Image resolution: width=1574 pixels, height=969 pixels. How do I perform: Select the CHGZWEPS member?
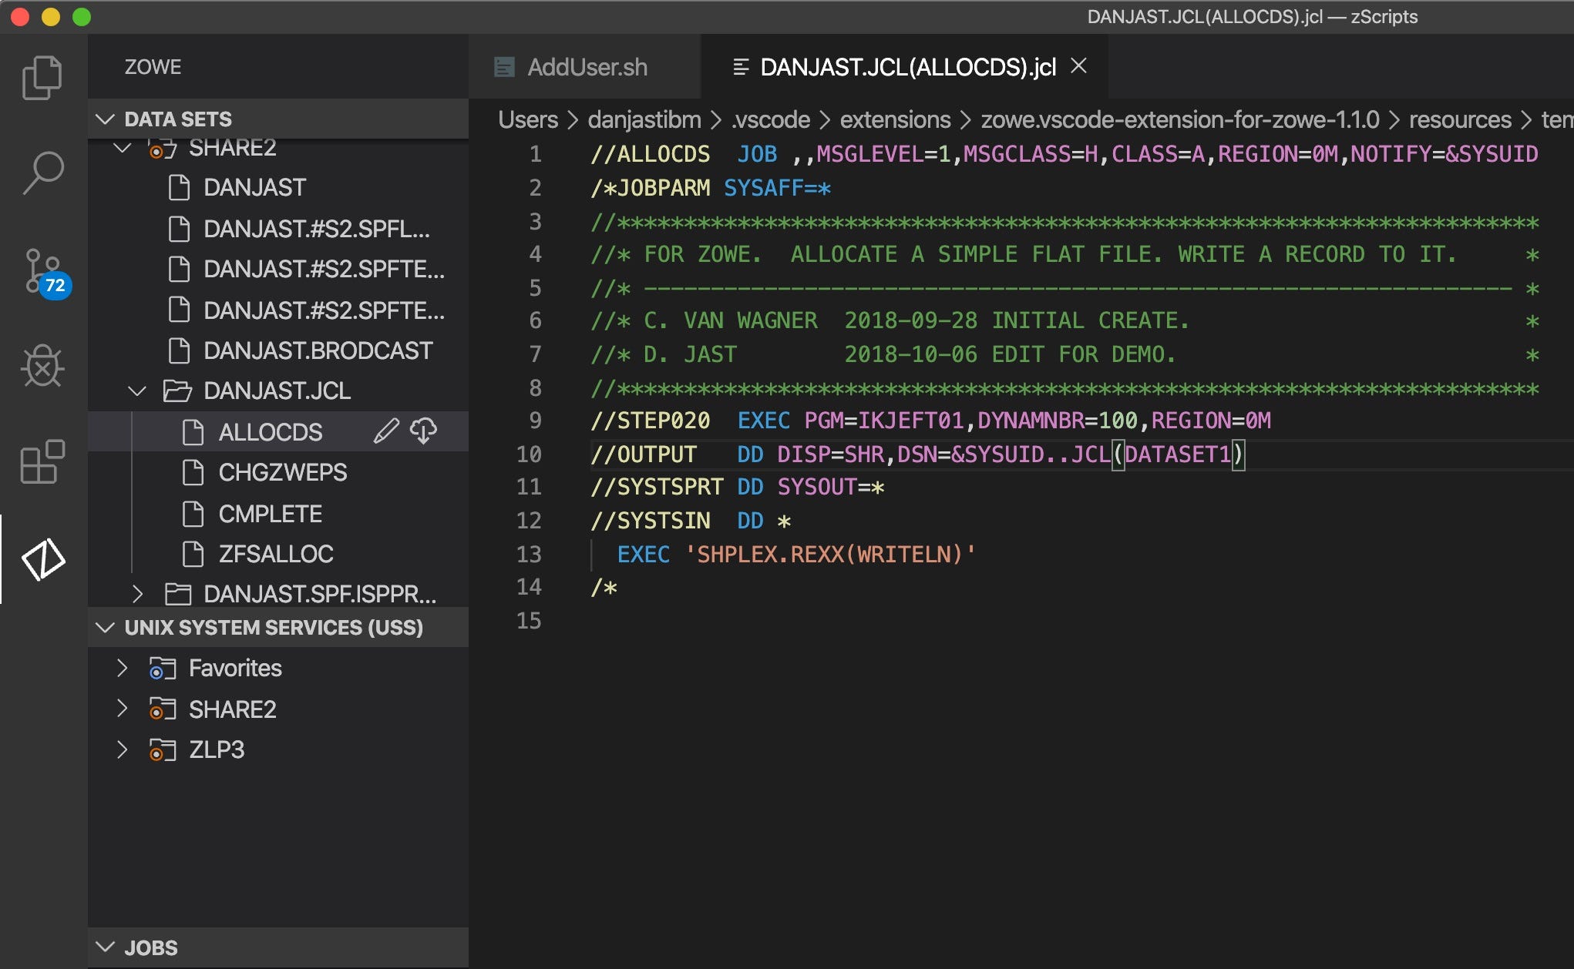[282, 472]
